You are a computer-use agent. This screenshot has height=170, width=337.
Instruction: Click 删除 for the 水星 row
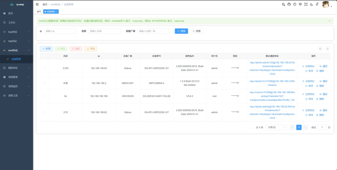(320, 86)
